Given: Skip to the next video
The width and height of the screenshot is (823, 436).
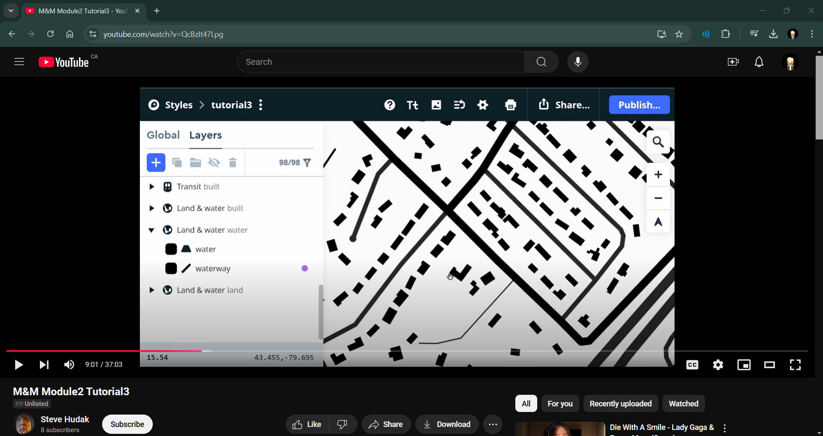Looking at the screenshot, I should click(44, 365).
